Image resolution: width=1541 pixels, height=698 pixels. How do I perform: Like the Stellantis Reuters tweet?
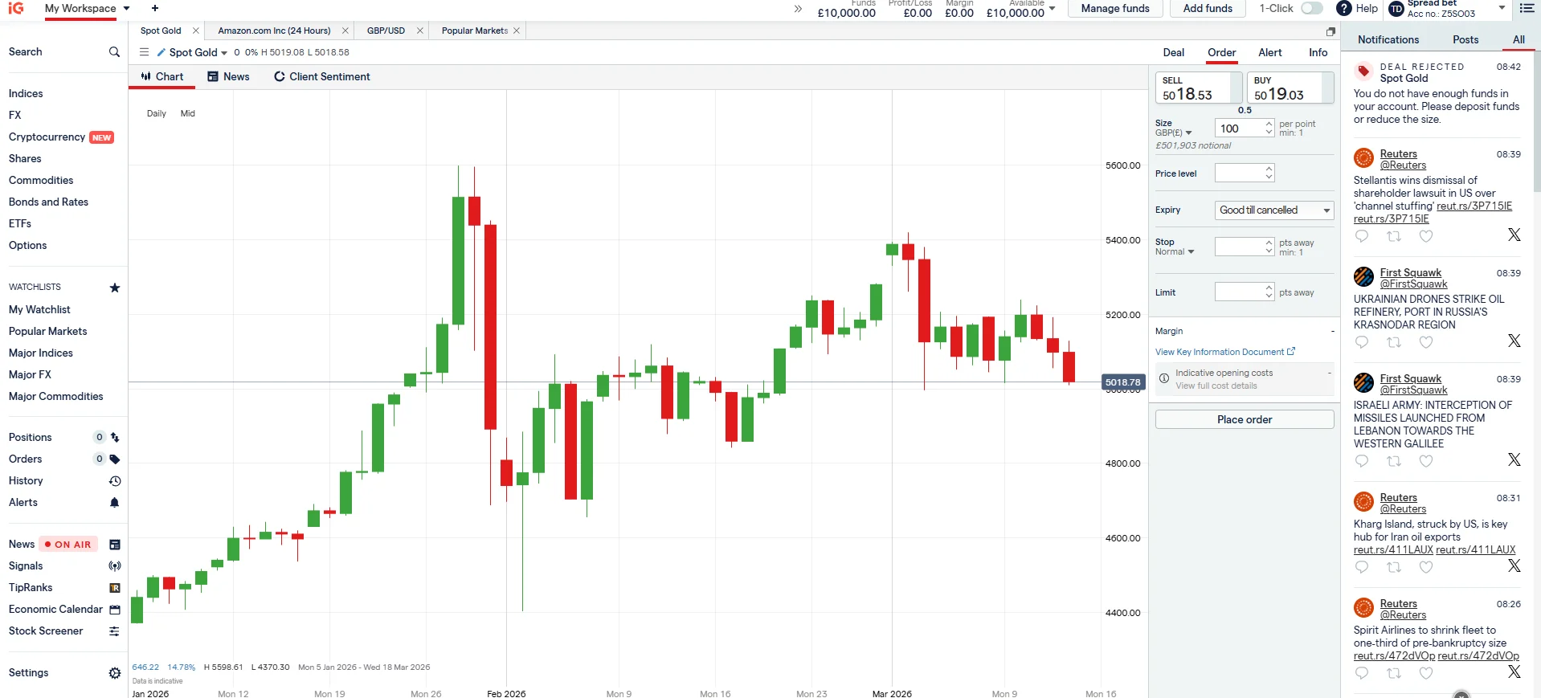1426,236
